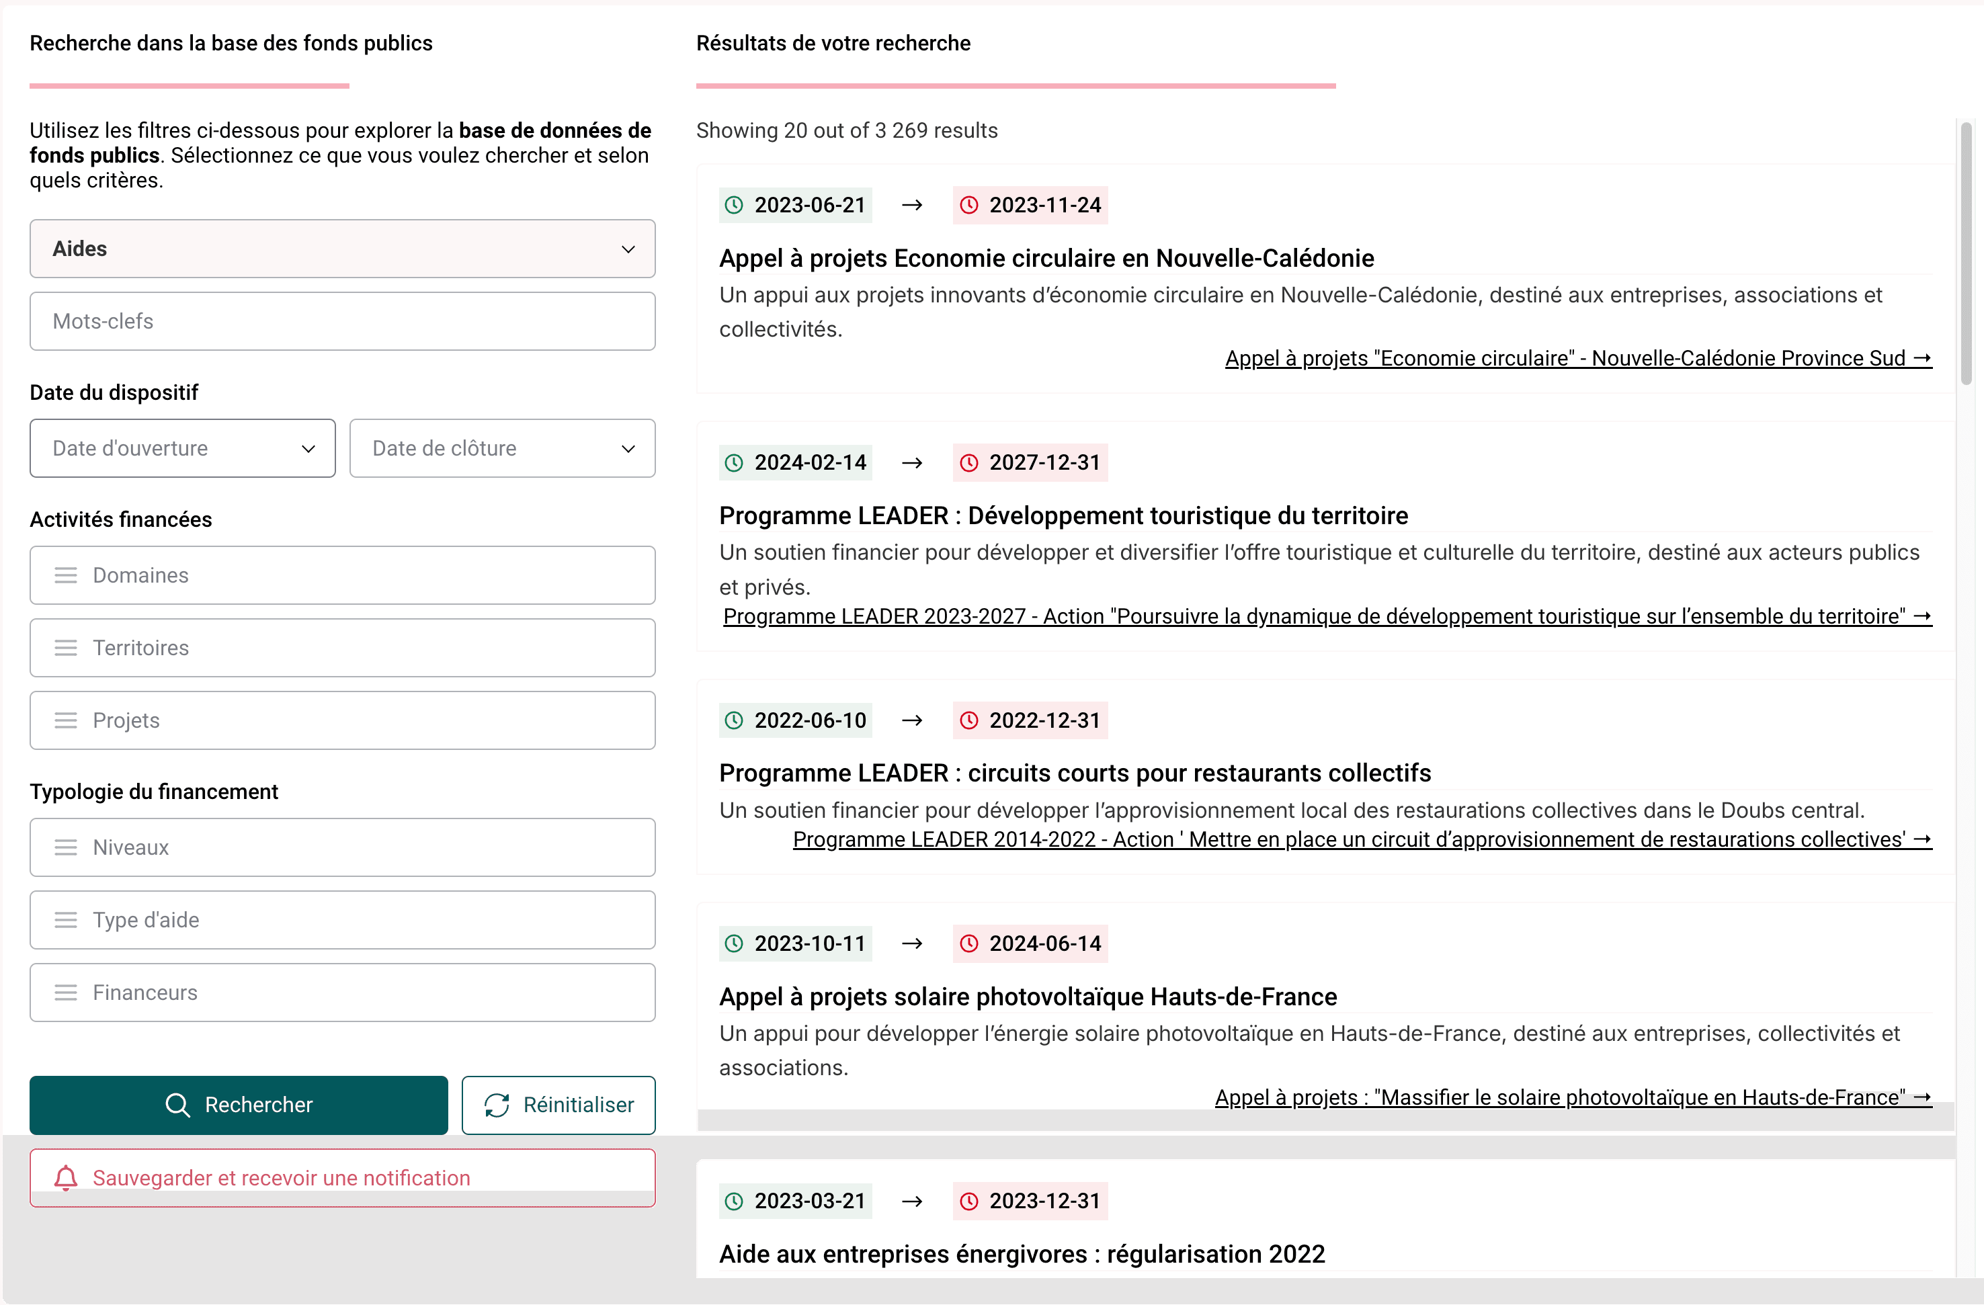The width and height of the screenshot is (1984, 1305).
Task: Click the bell icon for notifications
Action: 66,1177
